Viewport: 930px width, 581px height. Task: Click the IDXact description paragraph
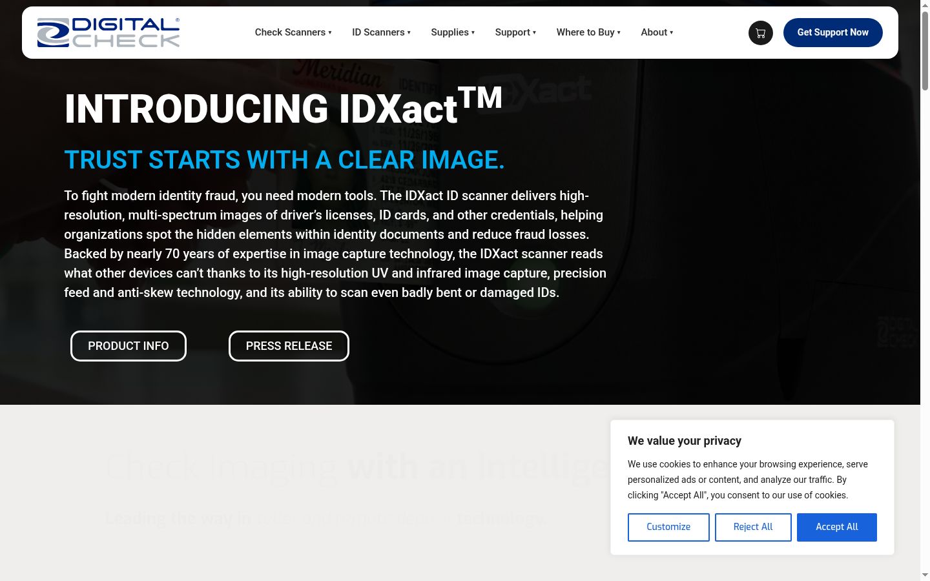(335, 244)
